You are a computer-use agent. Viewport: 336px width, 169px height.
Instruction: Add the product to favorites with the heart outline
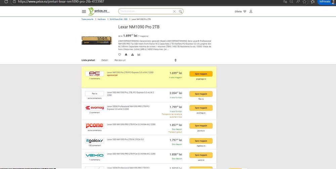click(120, 55)
